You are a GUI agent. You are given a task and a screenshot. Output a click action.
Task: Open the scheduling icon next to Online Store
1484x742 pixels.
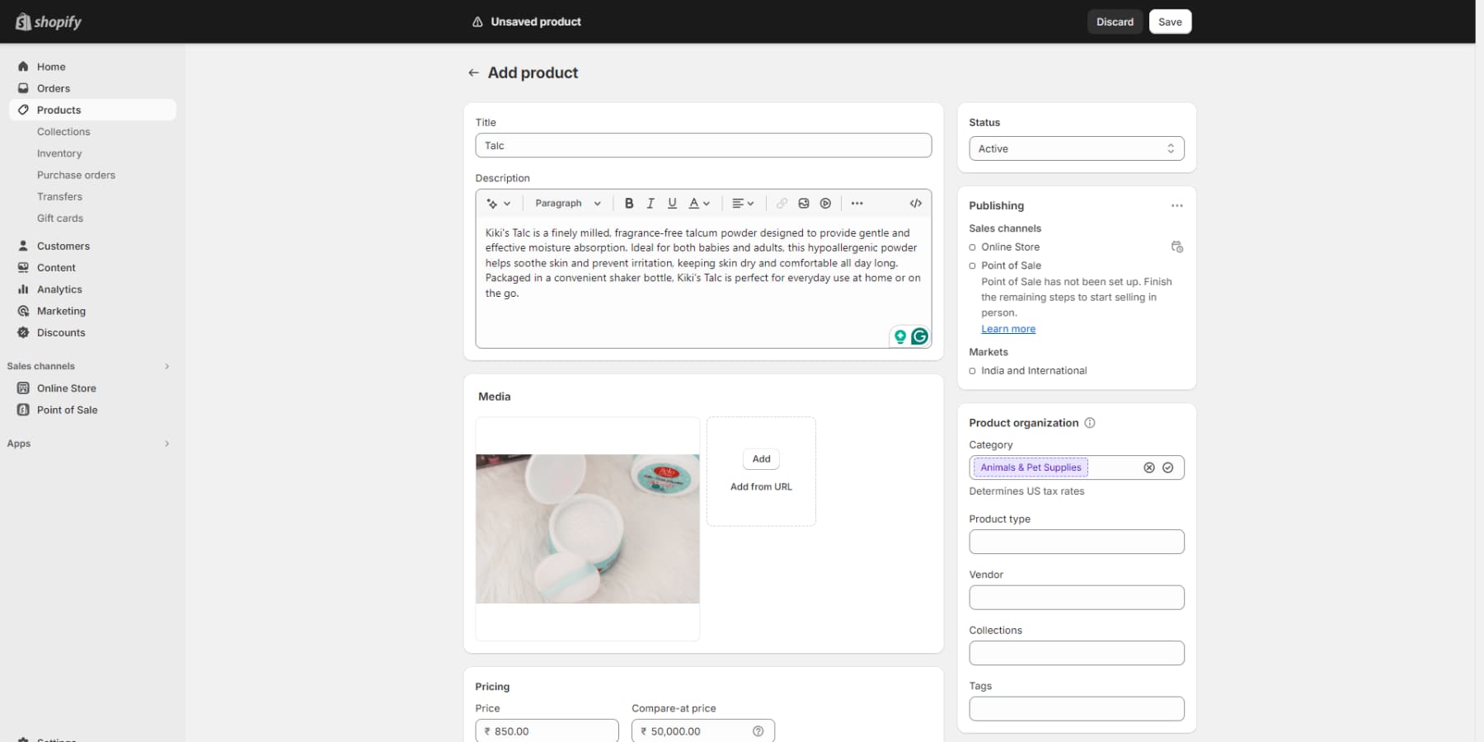click(x=1177, y=247)
